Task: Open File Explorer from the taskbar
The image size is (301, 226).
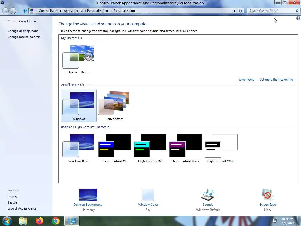Action: (x=23, y=221)
